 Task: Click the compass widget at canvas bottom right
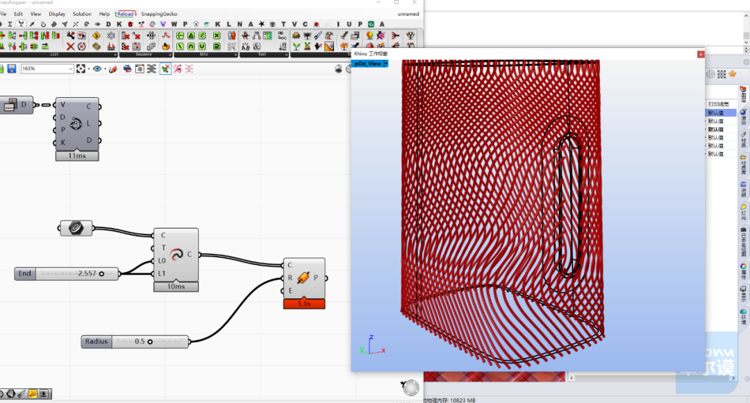tap(410, 387)
